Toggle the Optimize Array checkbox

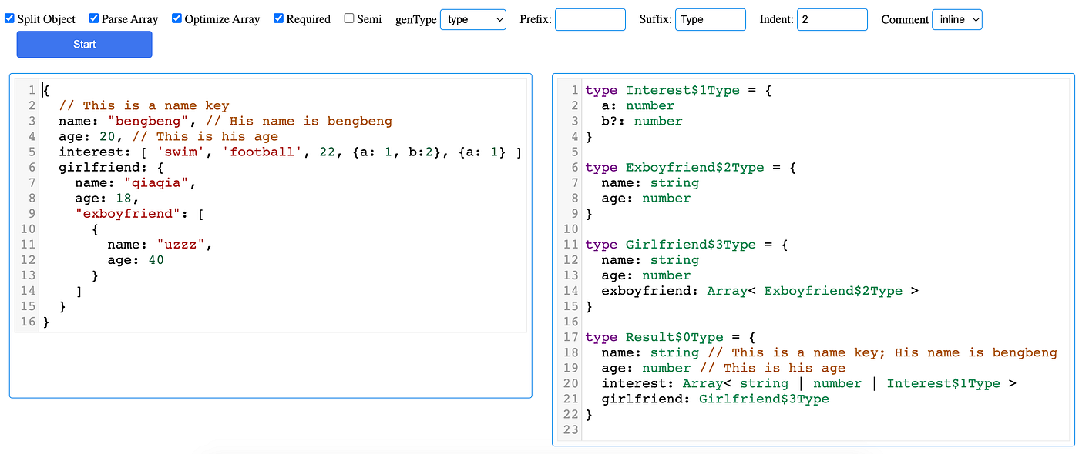pos(176,18)
